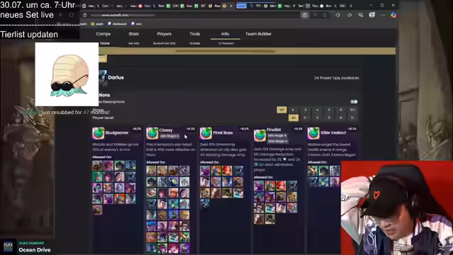
Task: Open the Comps navigation dropdown
Action: coord(103,34)
